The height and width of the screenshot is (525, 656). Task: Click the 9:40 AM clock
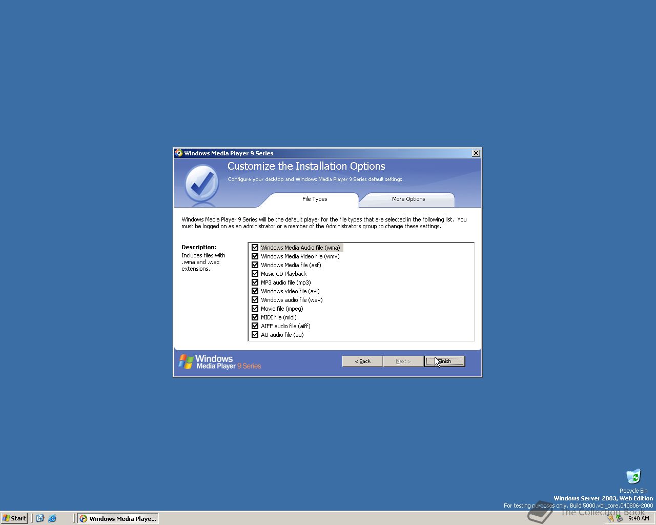(x=639, y=518)
